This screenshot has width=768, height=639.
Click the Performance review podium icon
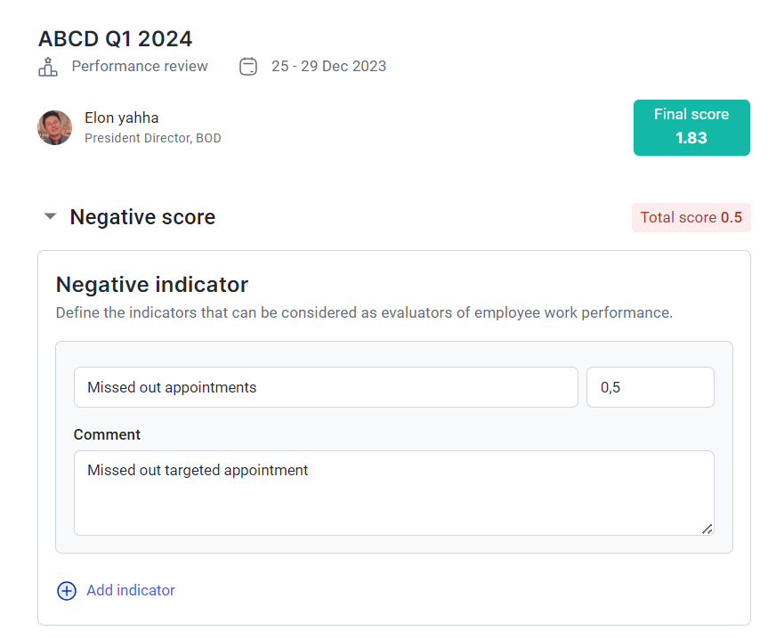48,66
